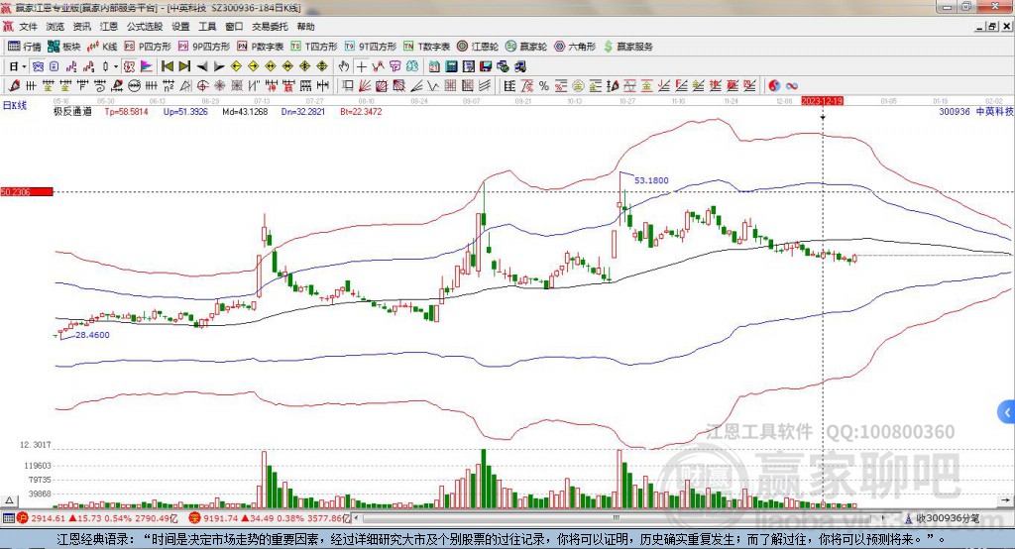Screen dimensions: 1015x549
Task: Open the 浏览 menu
Action: 56,27
